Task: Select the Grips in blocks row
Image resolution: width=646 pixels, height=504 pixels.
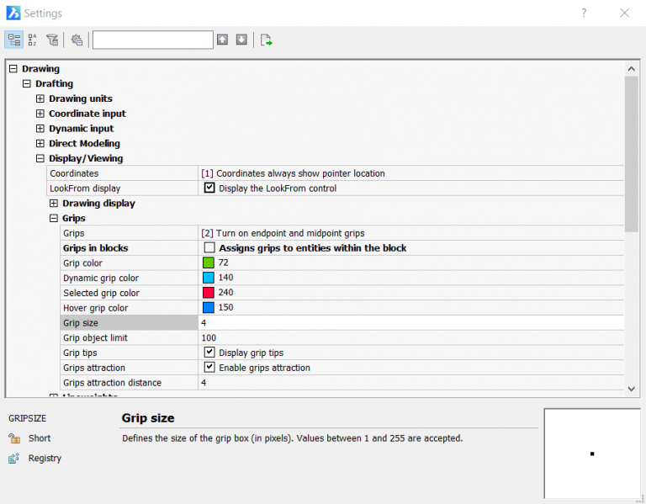Action: point(342,248)
